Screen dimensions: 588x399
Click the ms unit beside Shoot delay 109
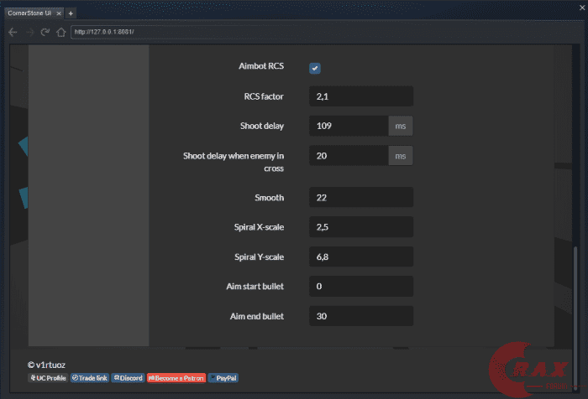(x=401, y=126)
